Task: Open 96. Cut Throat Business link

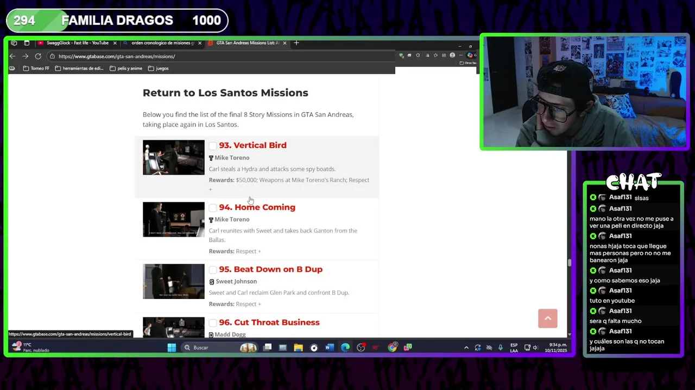Action: click(269, 322)
